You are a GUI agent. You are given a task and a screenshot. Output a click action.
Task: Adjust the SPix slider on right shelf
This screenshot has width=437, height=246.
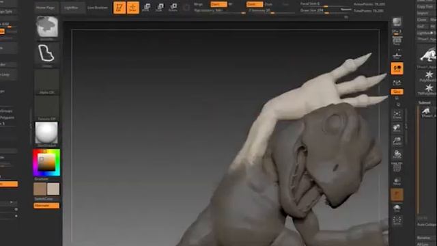(397, 32)
